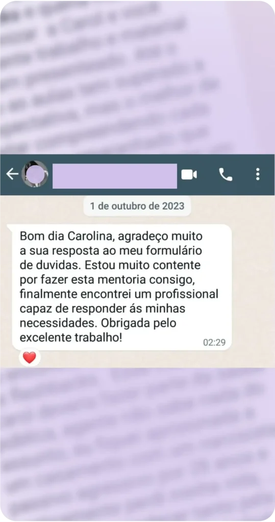The height and width of the screenshot is (522, 275).
Task: Click the 02:29 message timestamp
Action: pyautogui.click(x=214, y=342)
